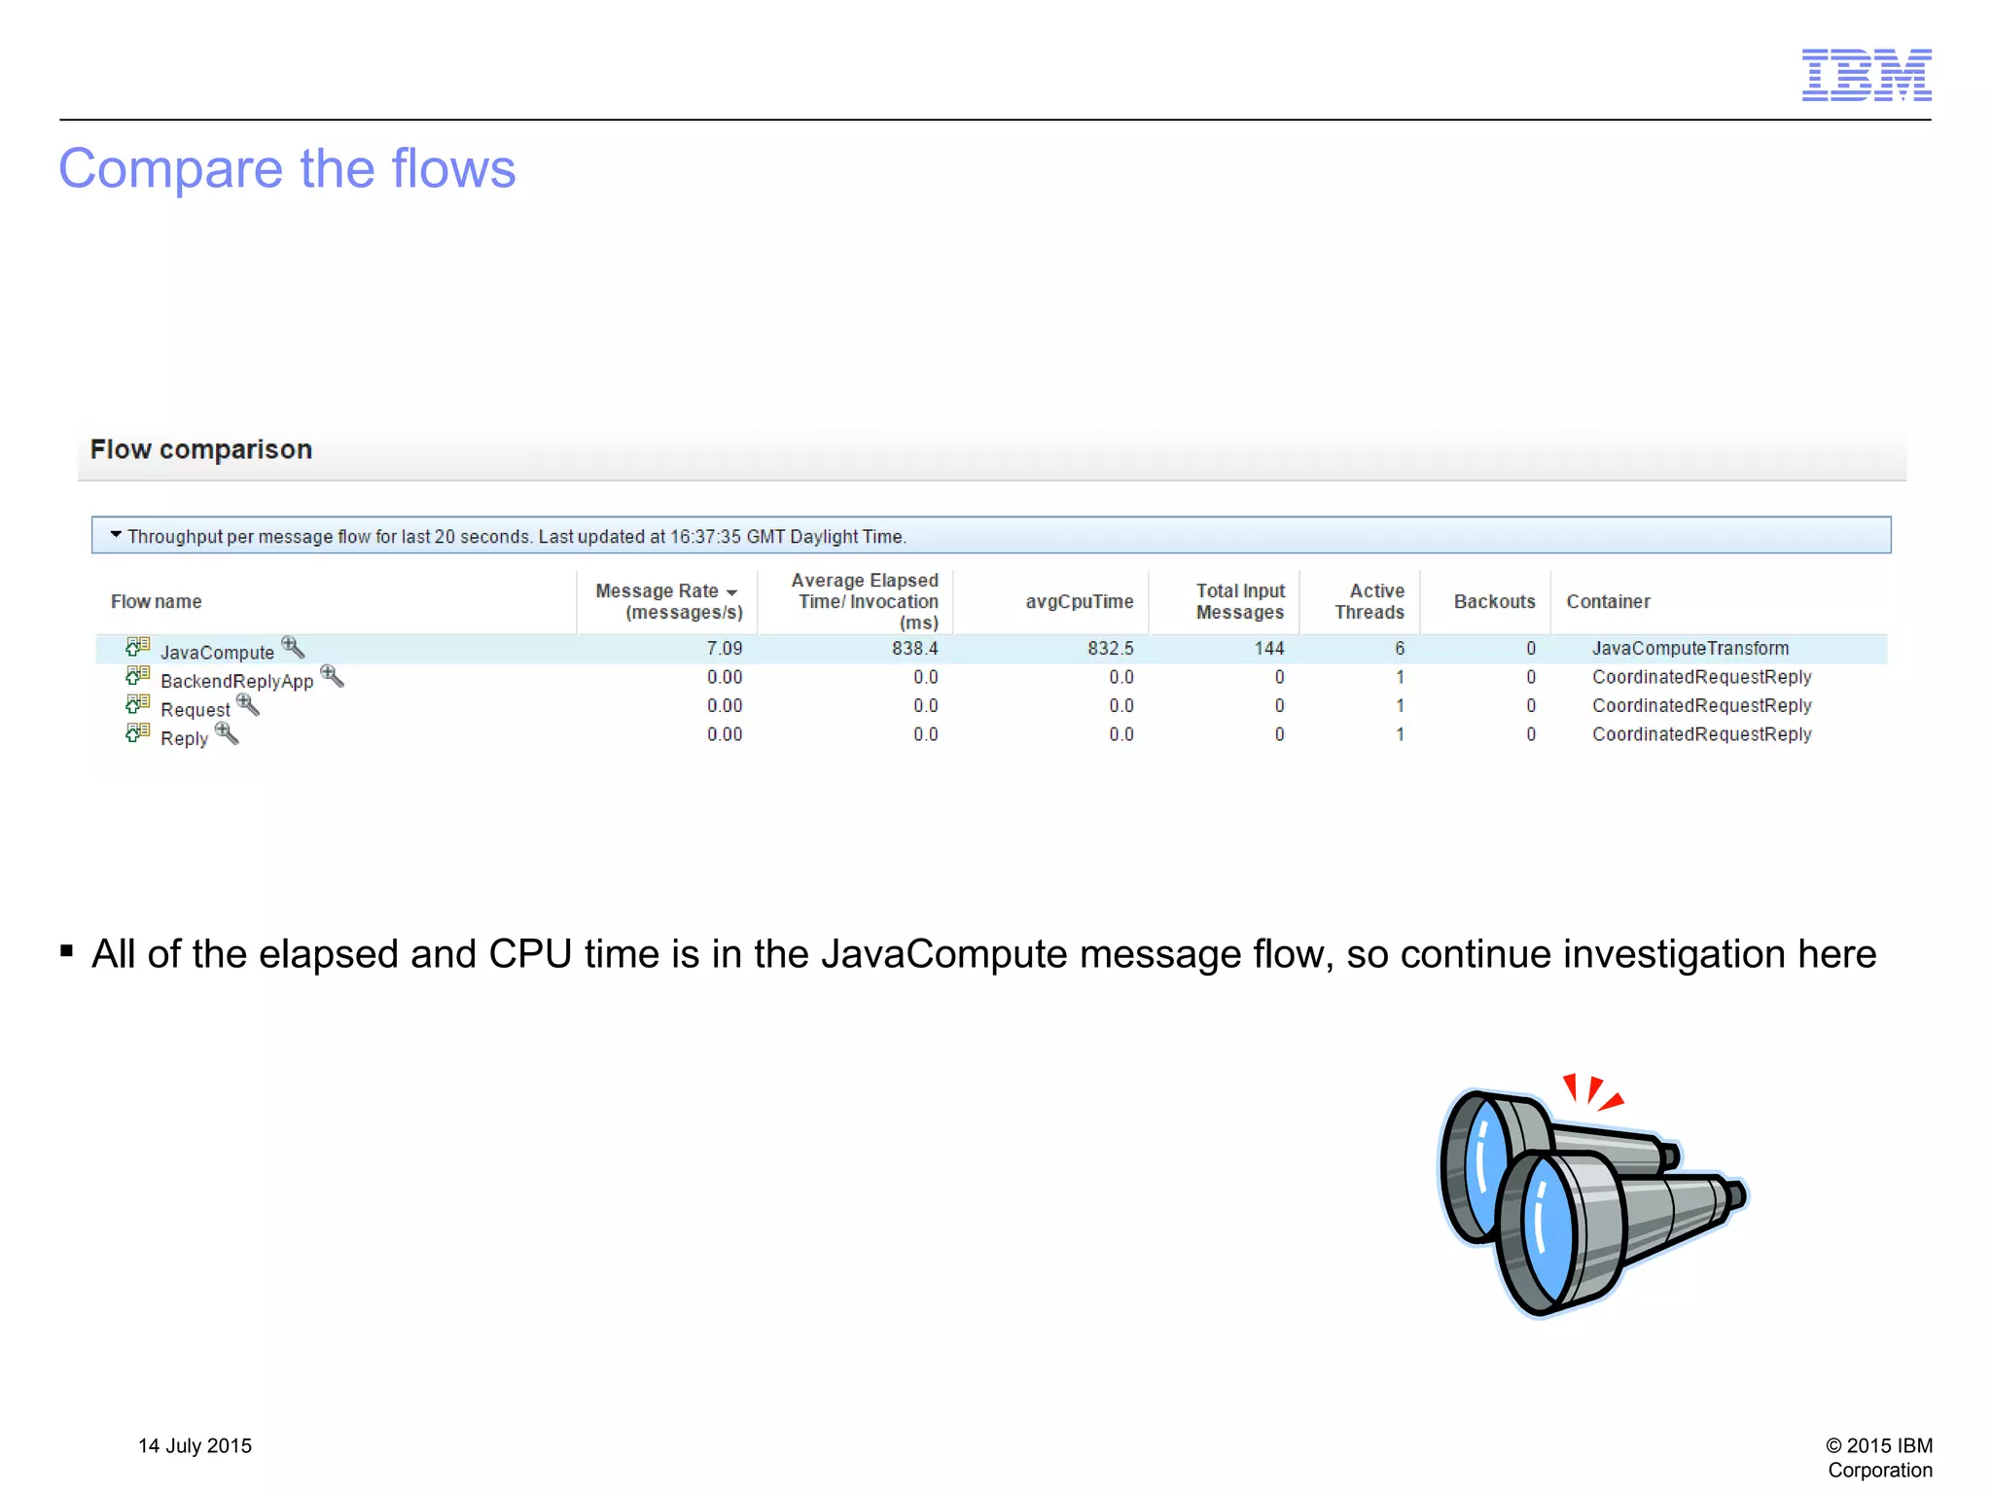The height and width of the screenshot is (1493, 1992).
Task: Click CoordinatedRequestReply in the Reply row
Action: point(1702,734)
